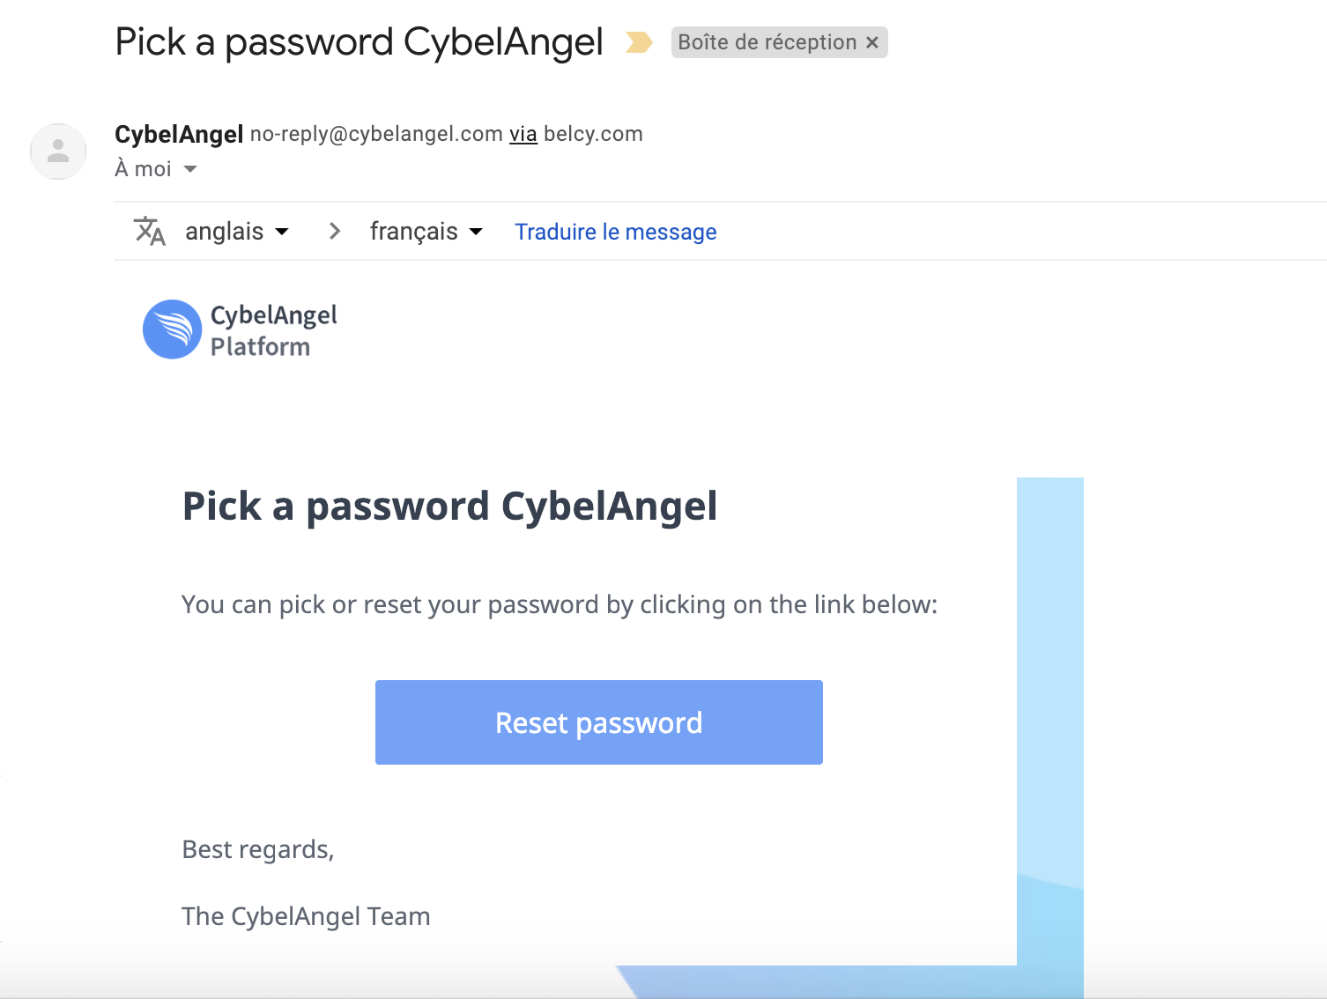1327x999 pixels.
Task: Open the anglais source language dropdown
Action: tap(236, 231)
